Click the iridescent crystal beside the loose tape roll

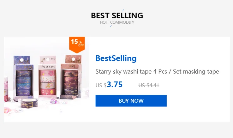tap(53, 101)
